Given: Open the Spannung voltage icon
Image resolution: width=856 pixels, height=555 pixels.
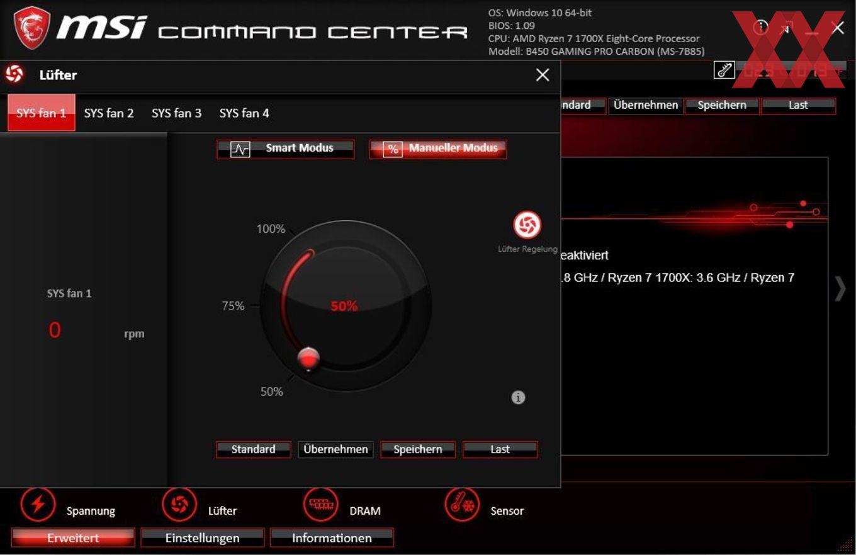Looking at the screenshot, I should tap(38, 504).
